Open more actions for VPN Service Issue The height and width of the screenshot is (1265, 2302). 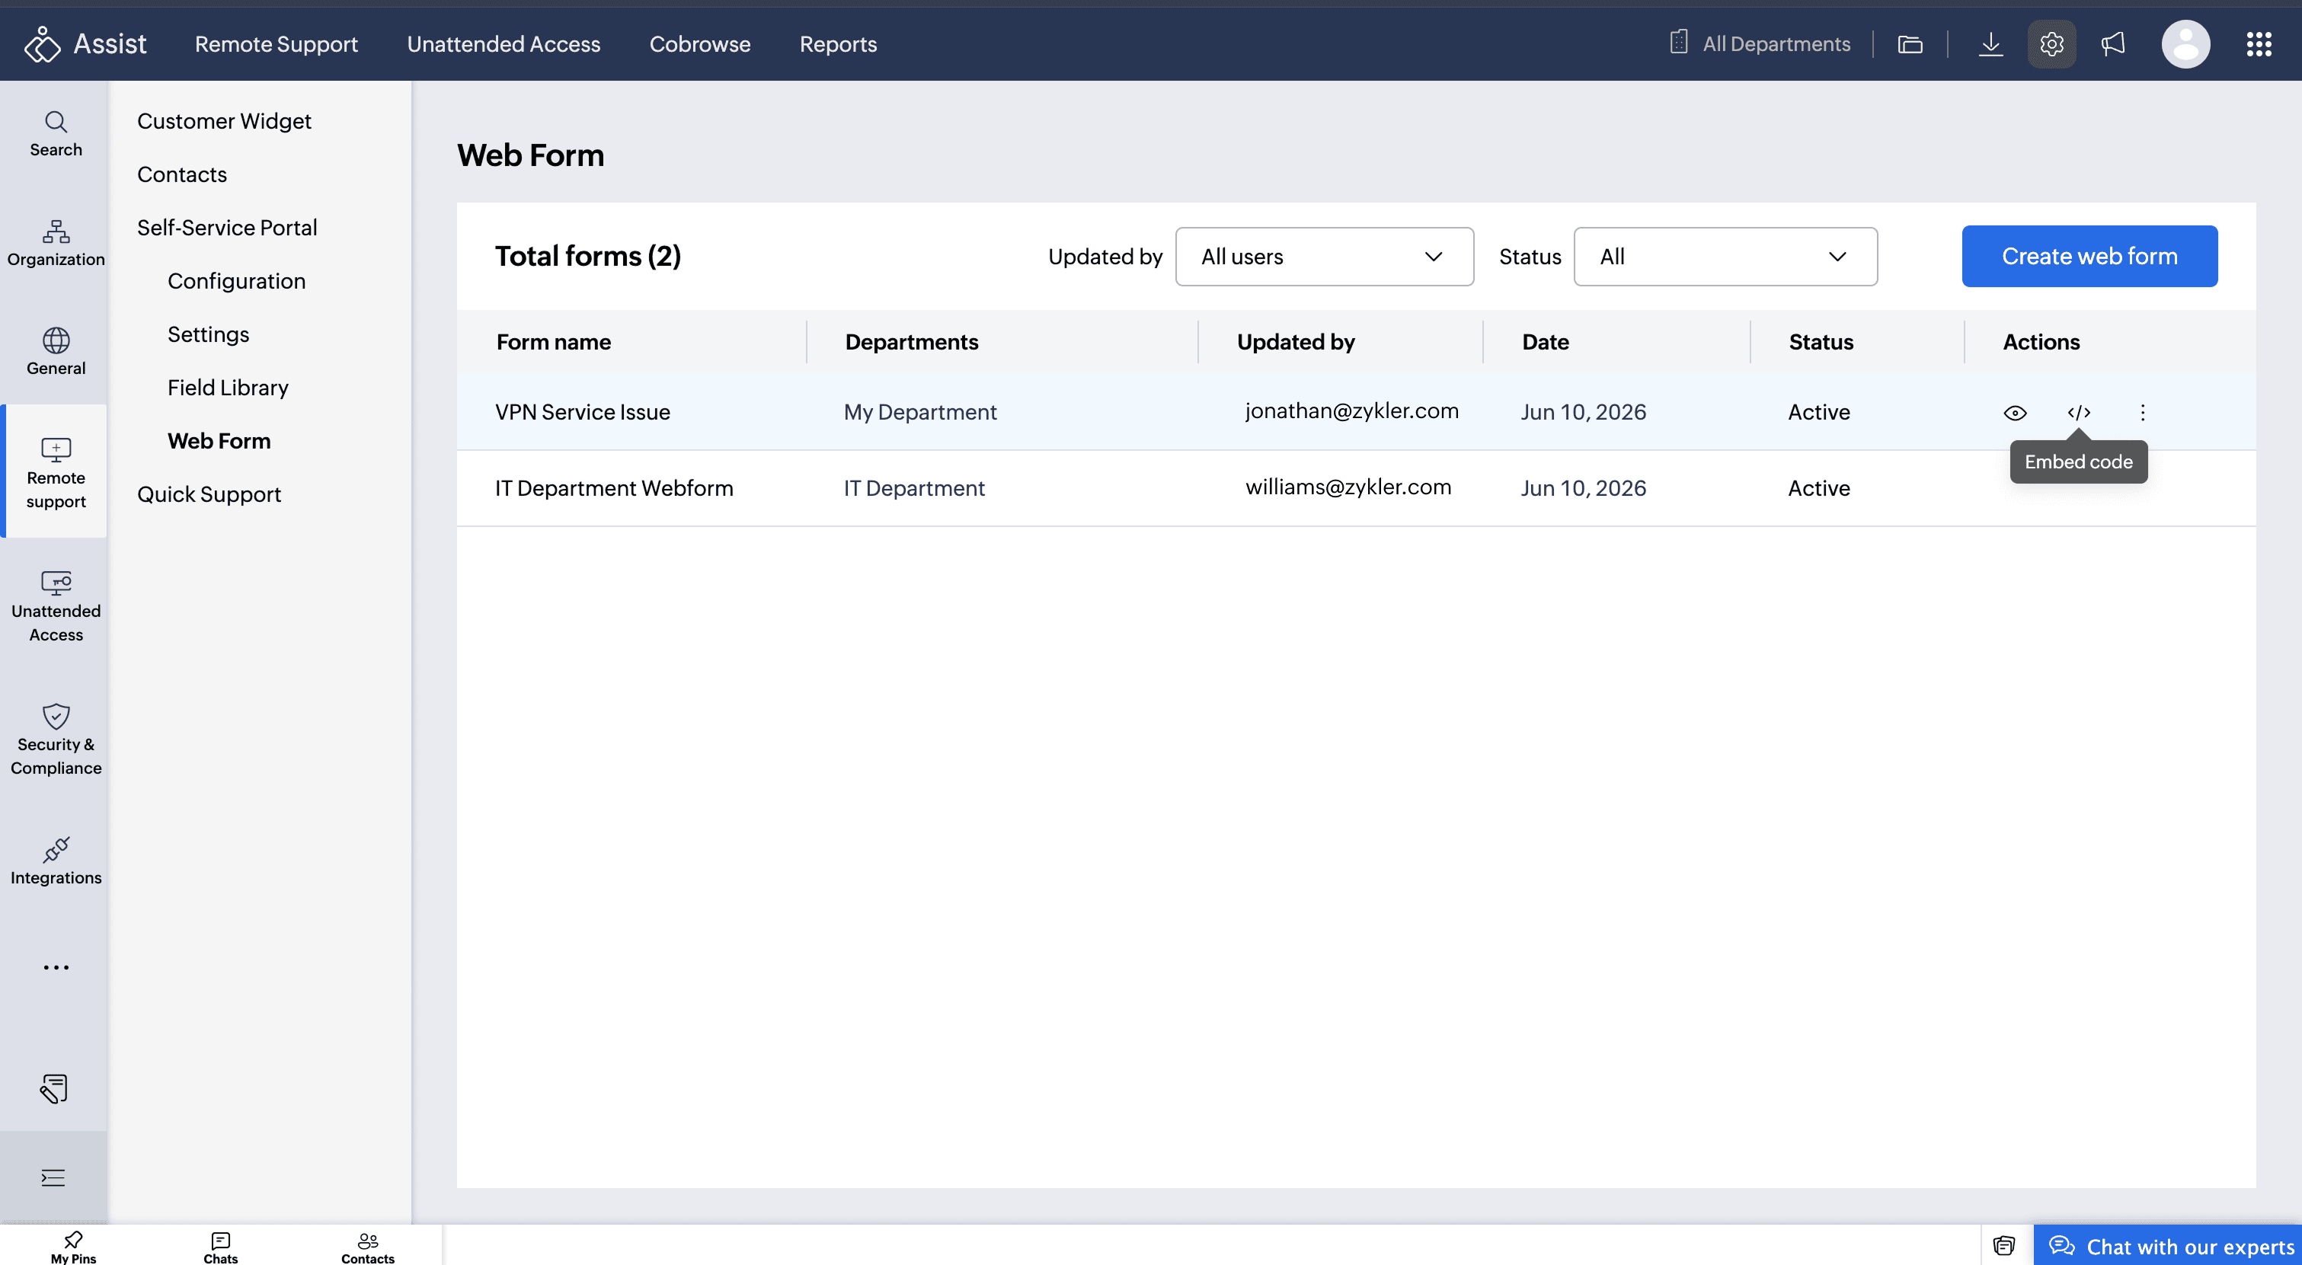[x=2142, y=412]
